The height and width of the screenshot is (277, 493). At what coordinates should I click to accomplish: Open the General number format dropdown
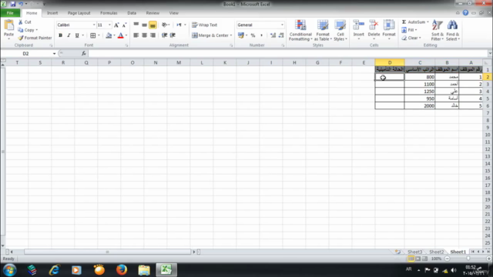point(282,25)
